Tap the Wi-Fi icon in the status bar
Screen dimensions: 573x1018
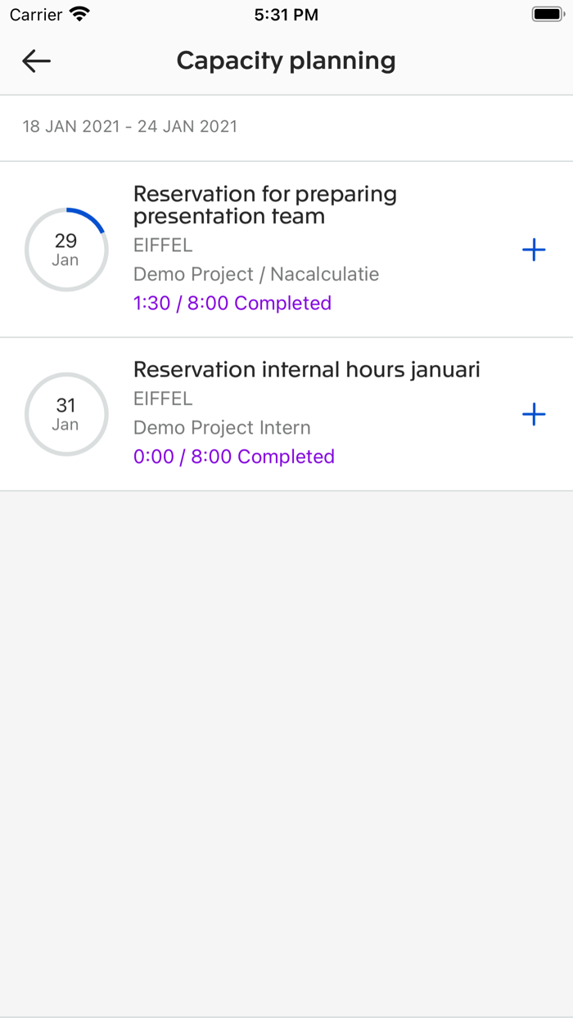coord(78,13)
